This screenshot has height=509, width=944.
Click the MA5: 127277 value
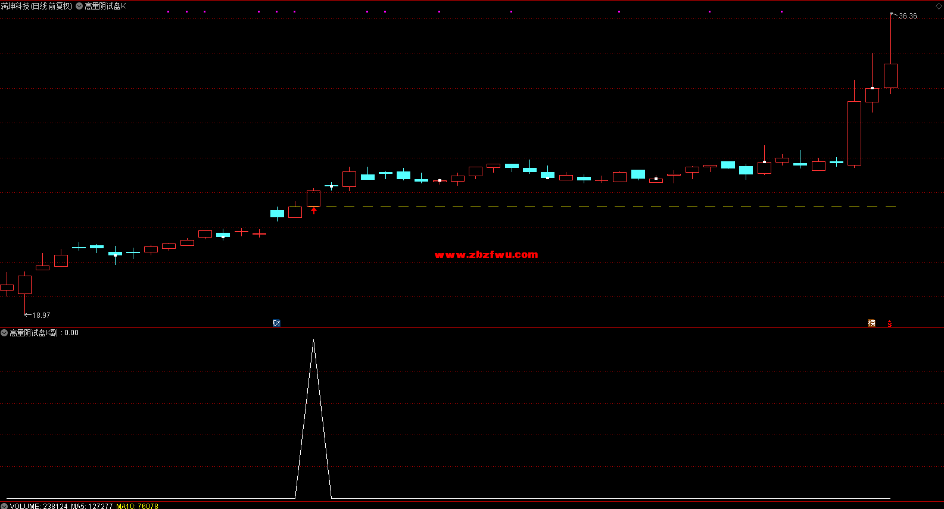click(92, 506)
